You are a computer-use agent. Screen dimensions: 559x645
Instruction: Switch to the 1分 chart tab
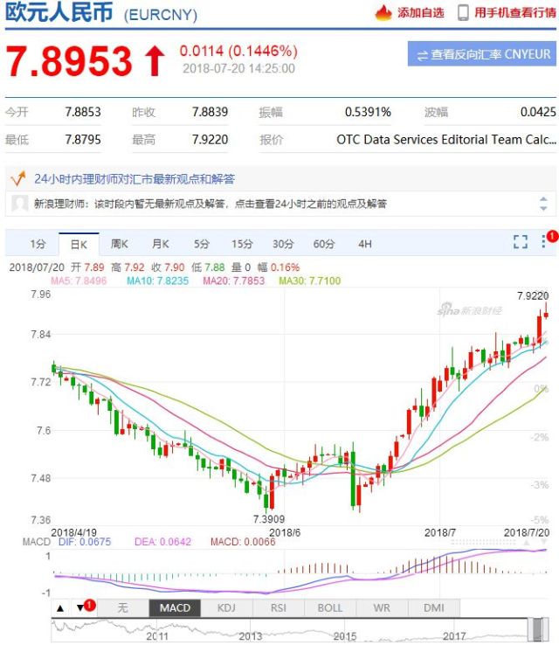click(x=38, y=244)
